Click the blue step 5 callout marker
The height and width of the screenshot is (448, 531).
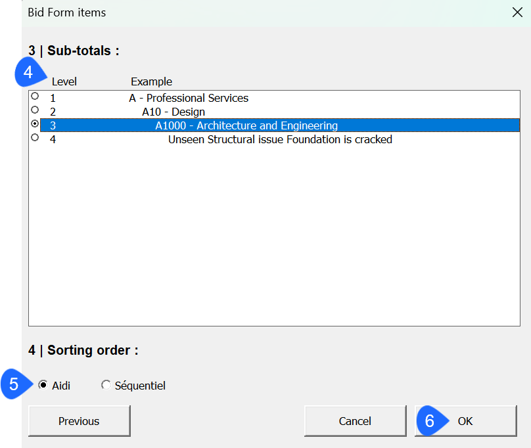[16, 384]
